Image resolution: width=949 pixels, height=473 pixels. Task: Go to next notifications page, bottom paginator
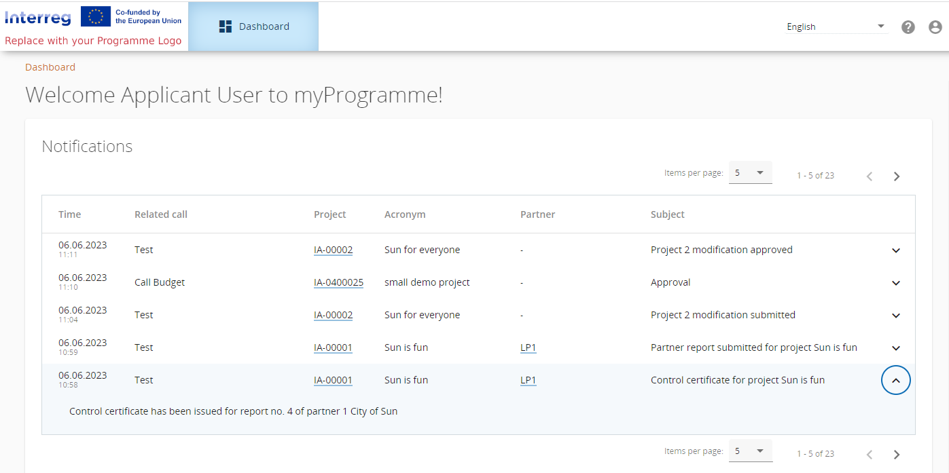(x=897, y=455)
